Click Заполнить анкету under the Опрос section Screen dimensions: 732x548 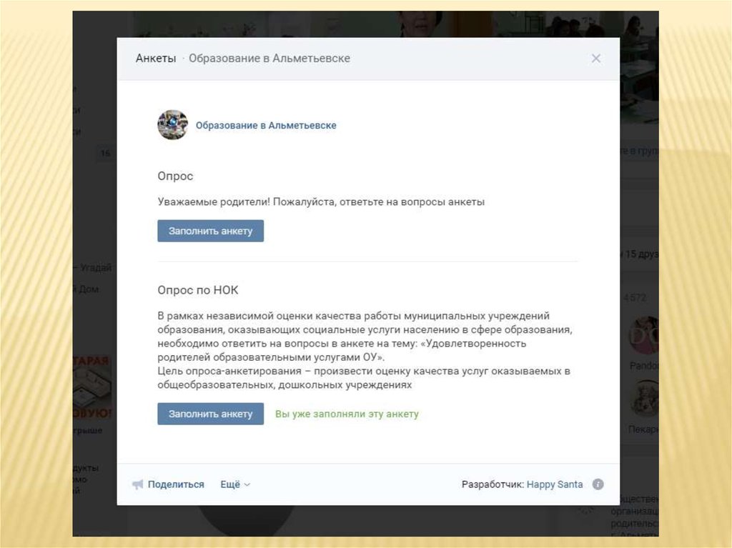click(x=211, y=231)
